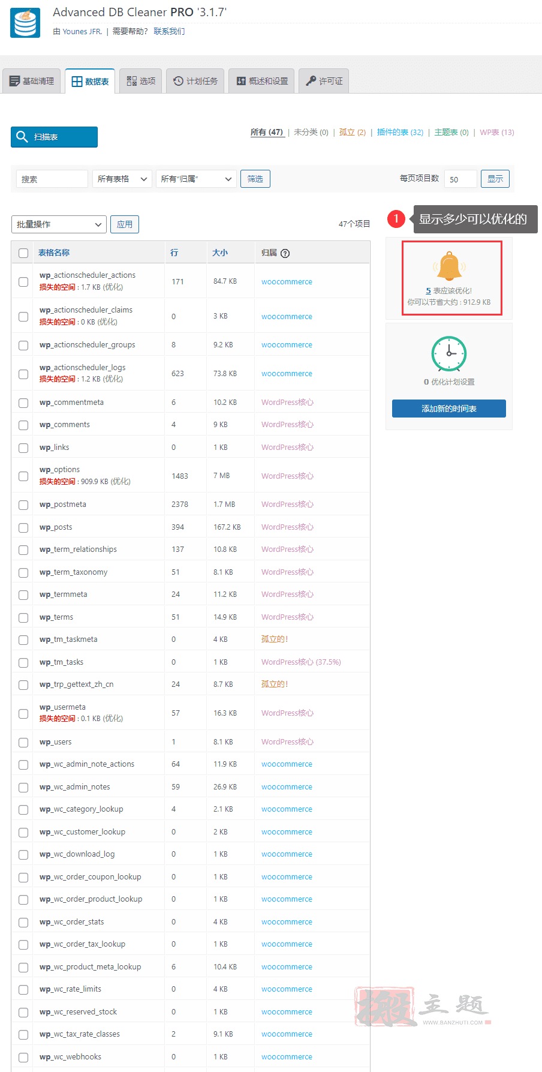
Task: Expand the 所有表格 filter dropdown
Action: coord(122,179)
